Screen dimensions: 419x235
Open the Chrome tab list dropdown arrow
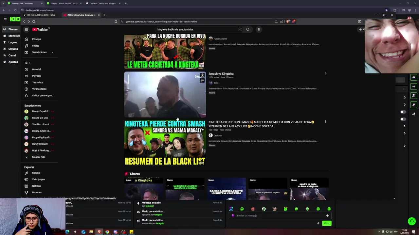[3, 3]
